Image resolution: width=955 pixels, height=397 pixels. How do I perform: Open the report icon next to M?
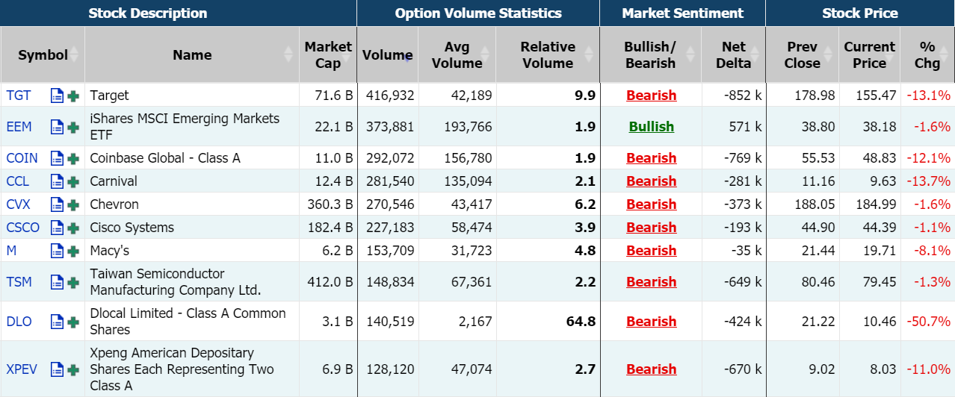pos(57,251)
